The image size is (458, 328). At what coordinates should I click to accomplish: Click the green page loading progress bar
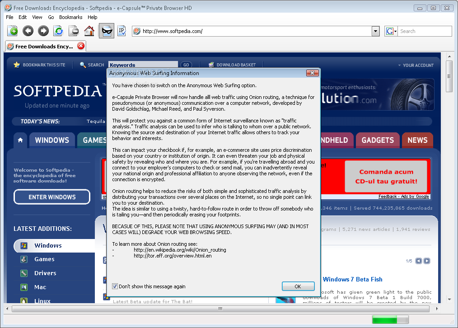(390, 319)
